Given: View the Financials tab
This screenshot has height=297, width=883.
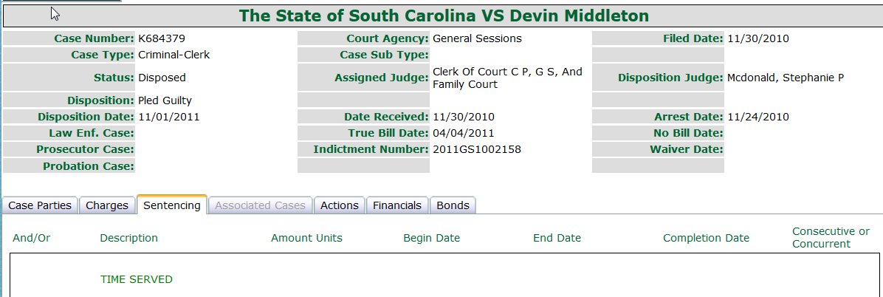Looking at the screenshot, I should 397,205.
